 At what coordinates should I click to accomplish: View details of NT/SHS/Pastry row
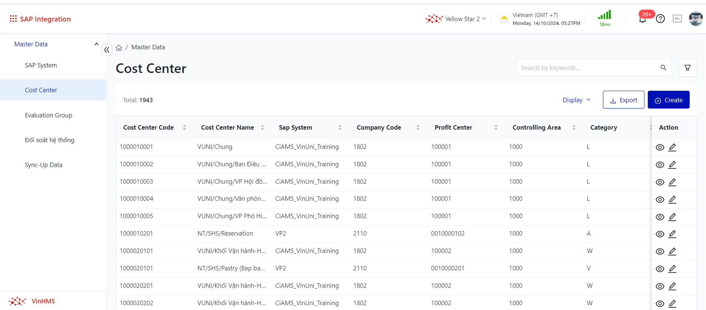[x=660, y=269]
